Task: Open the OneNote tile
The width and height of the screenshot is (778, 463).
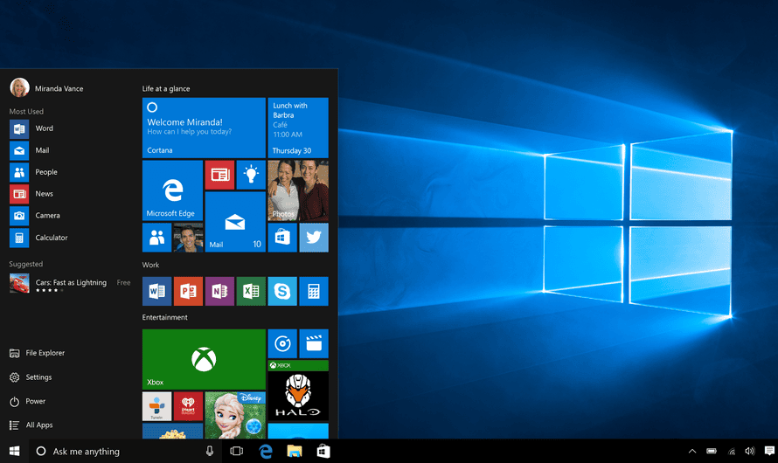Action: pos(219,291)
